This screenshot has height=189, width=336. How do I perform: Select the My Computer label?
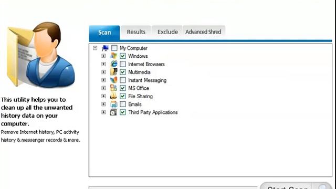pos(133,48)
